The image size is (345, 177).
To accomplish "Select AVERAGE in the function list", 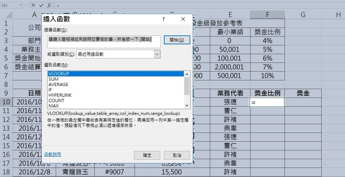I will click(116, 84).
